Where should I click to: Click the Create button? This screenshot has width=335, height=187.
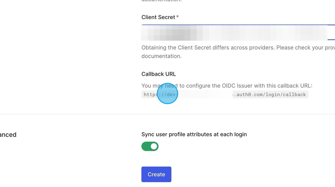(x=156, y=174)
